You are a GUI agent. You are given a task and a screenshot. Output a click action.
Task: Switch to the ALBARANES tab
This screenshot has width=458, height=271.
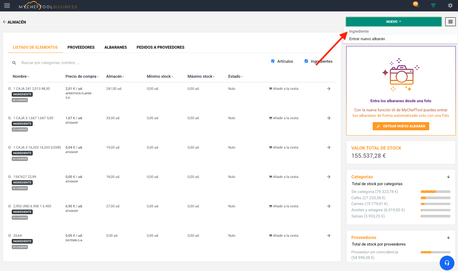115,47
